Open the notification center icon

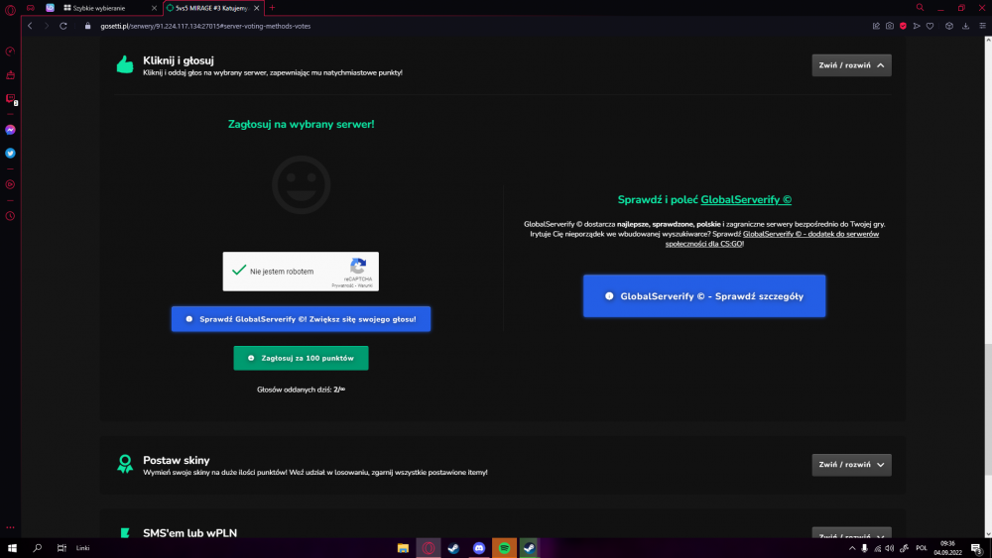pyautogui.click(x=977, y=548)
